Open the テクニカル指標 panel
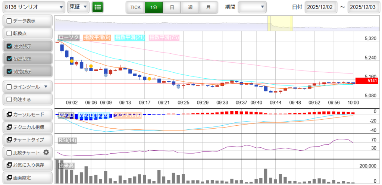 pyautogui.click(x=27, y=127)
